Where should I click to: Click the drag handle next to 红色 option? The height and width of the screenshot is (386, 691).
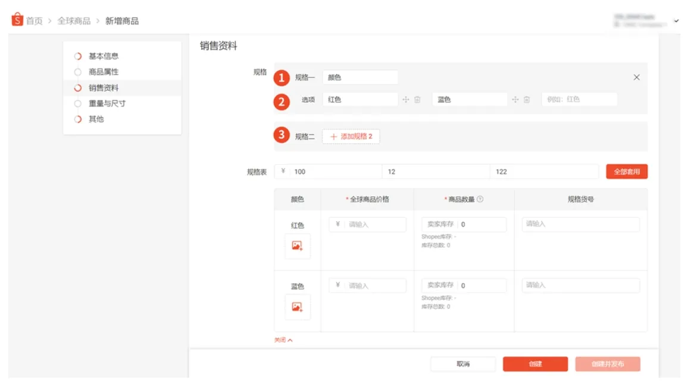point(407,99)
